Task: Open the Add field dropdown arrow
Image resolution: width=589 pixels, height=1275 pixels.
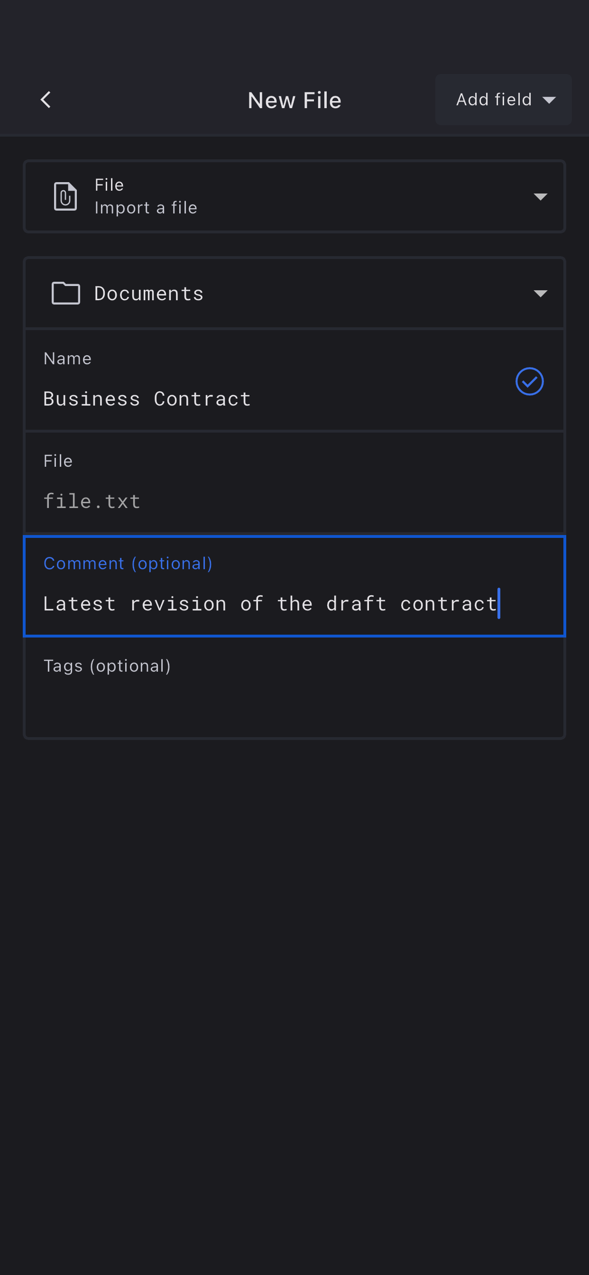Action: click(549, 100)
